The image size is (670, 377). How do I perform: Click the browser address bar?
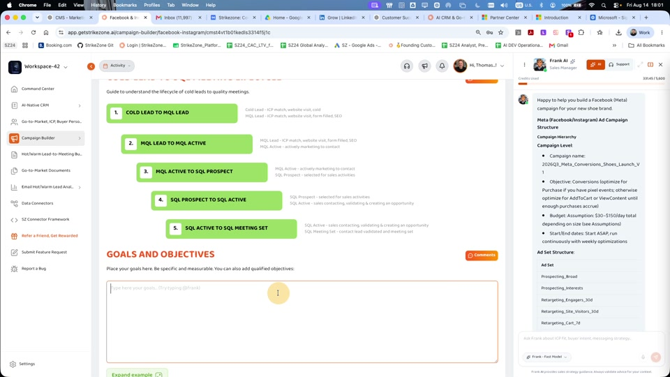coord(265,33)
